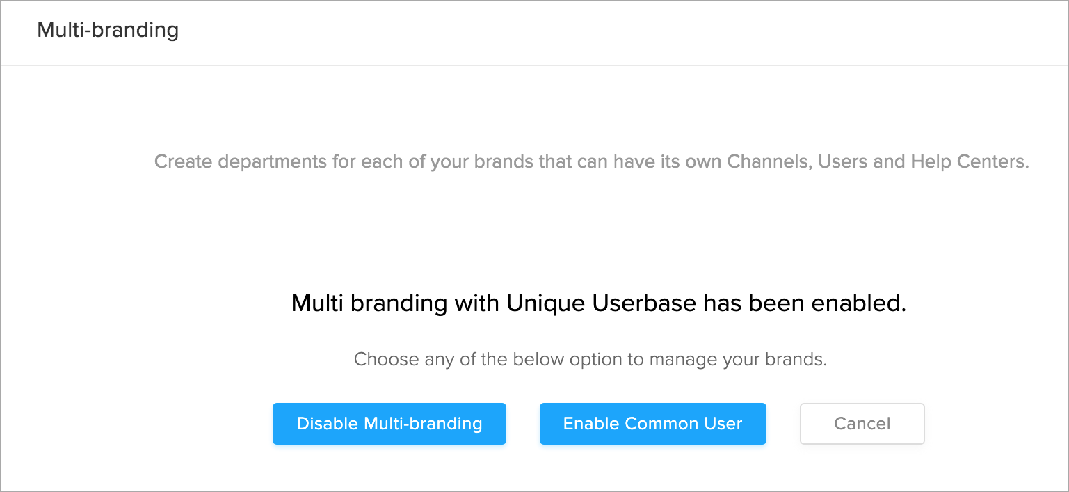Switch to a common user base

pyautogui.click(x=652, y=424)
